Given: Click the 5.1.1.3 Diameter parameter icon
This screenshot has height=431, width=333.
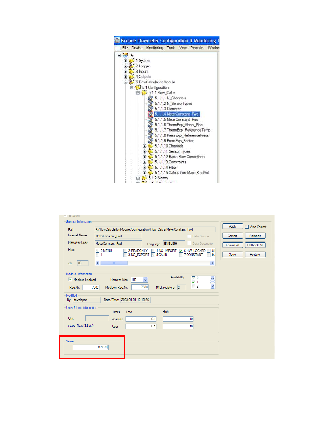Looking at the screenshot, I should [x=150, y=109].
